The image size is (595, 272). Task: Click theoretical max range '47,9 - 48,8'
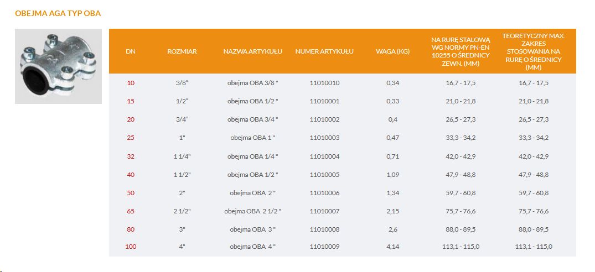coord(534,175)
